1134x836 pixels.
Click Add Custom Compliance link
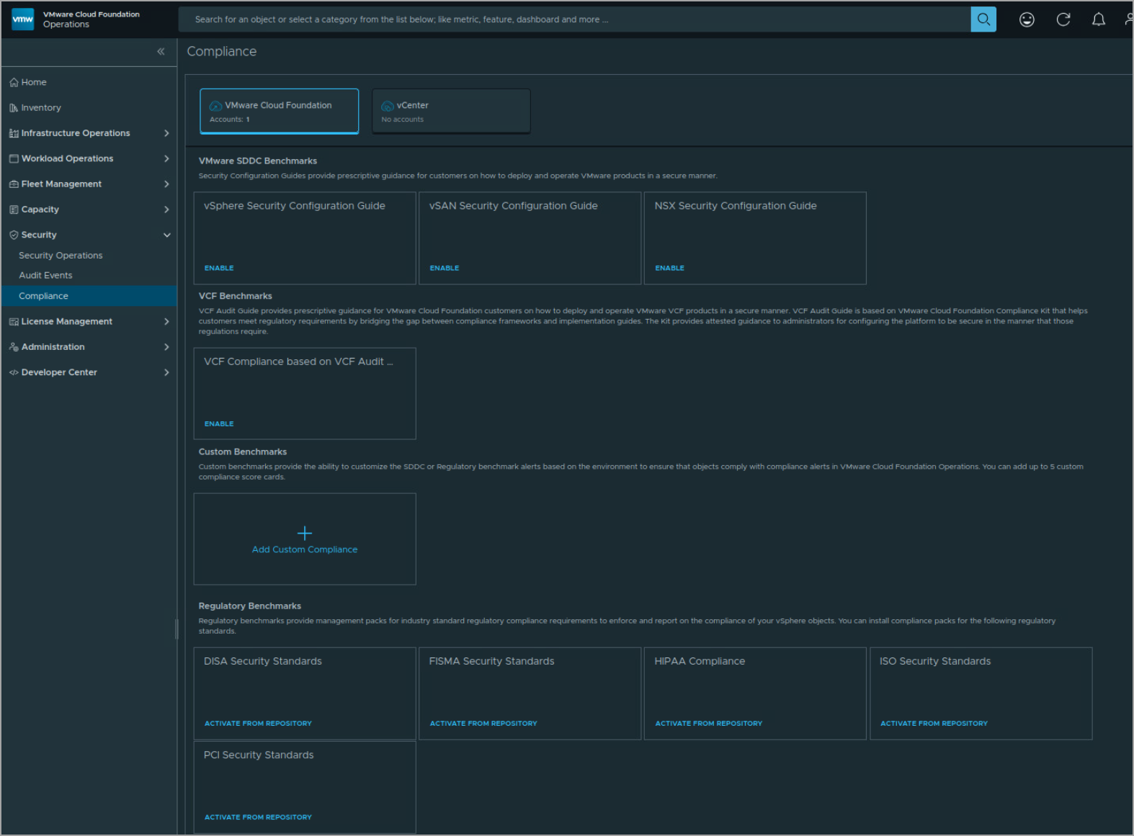(x=305, y=549)
